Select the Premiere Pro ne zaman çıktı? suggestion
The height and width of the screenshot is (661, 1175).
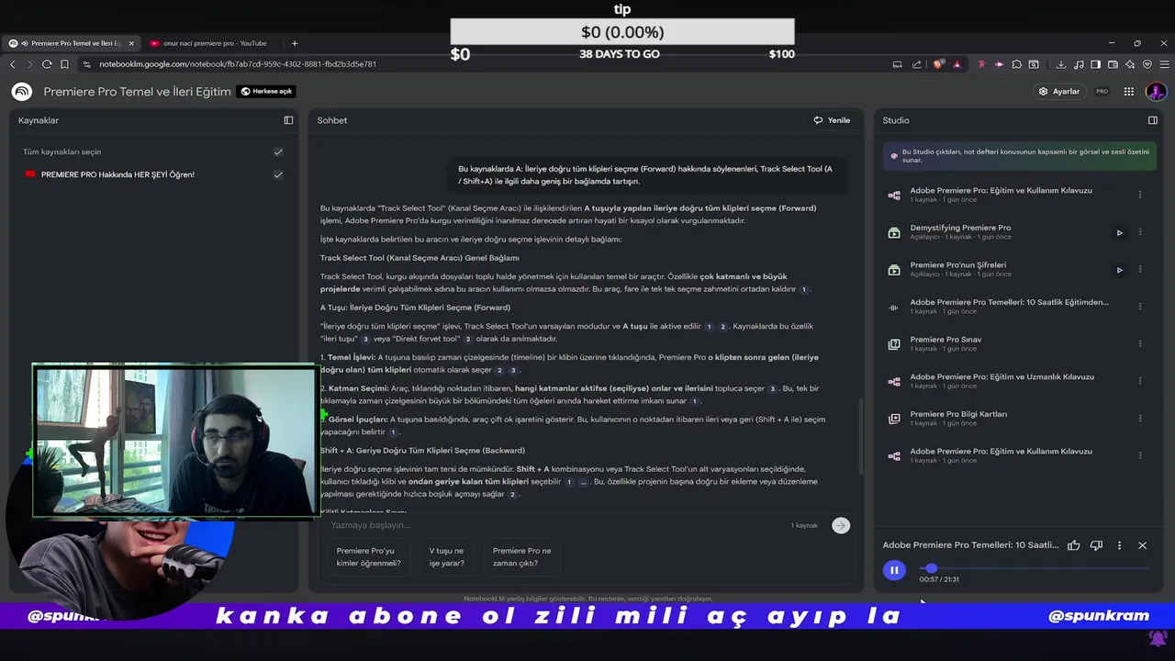pyautogui.click(x=522, y=557)
